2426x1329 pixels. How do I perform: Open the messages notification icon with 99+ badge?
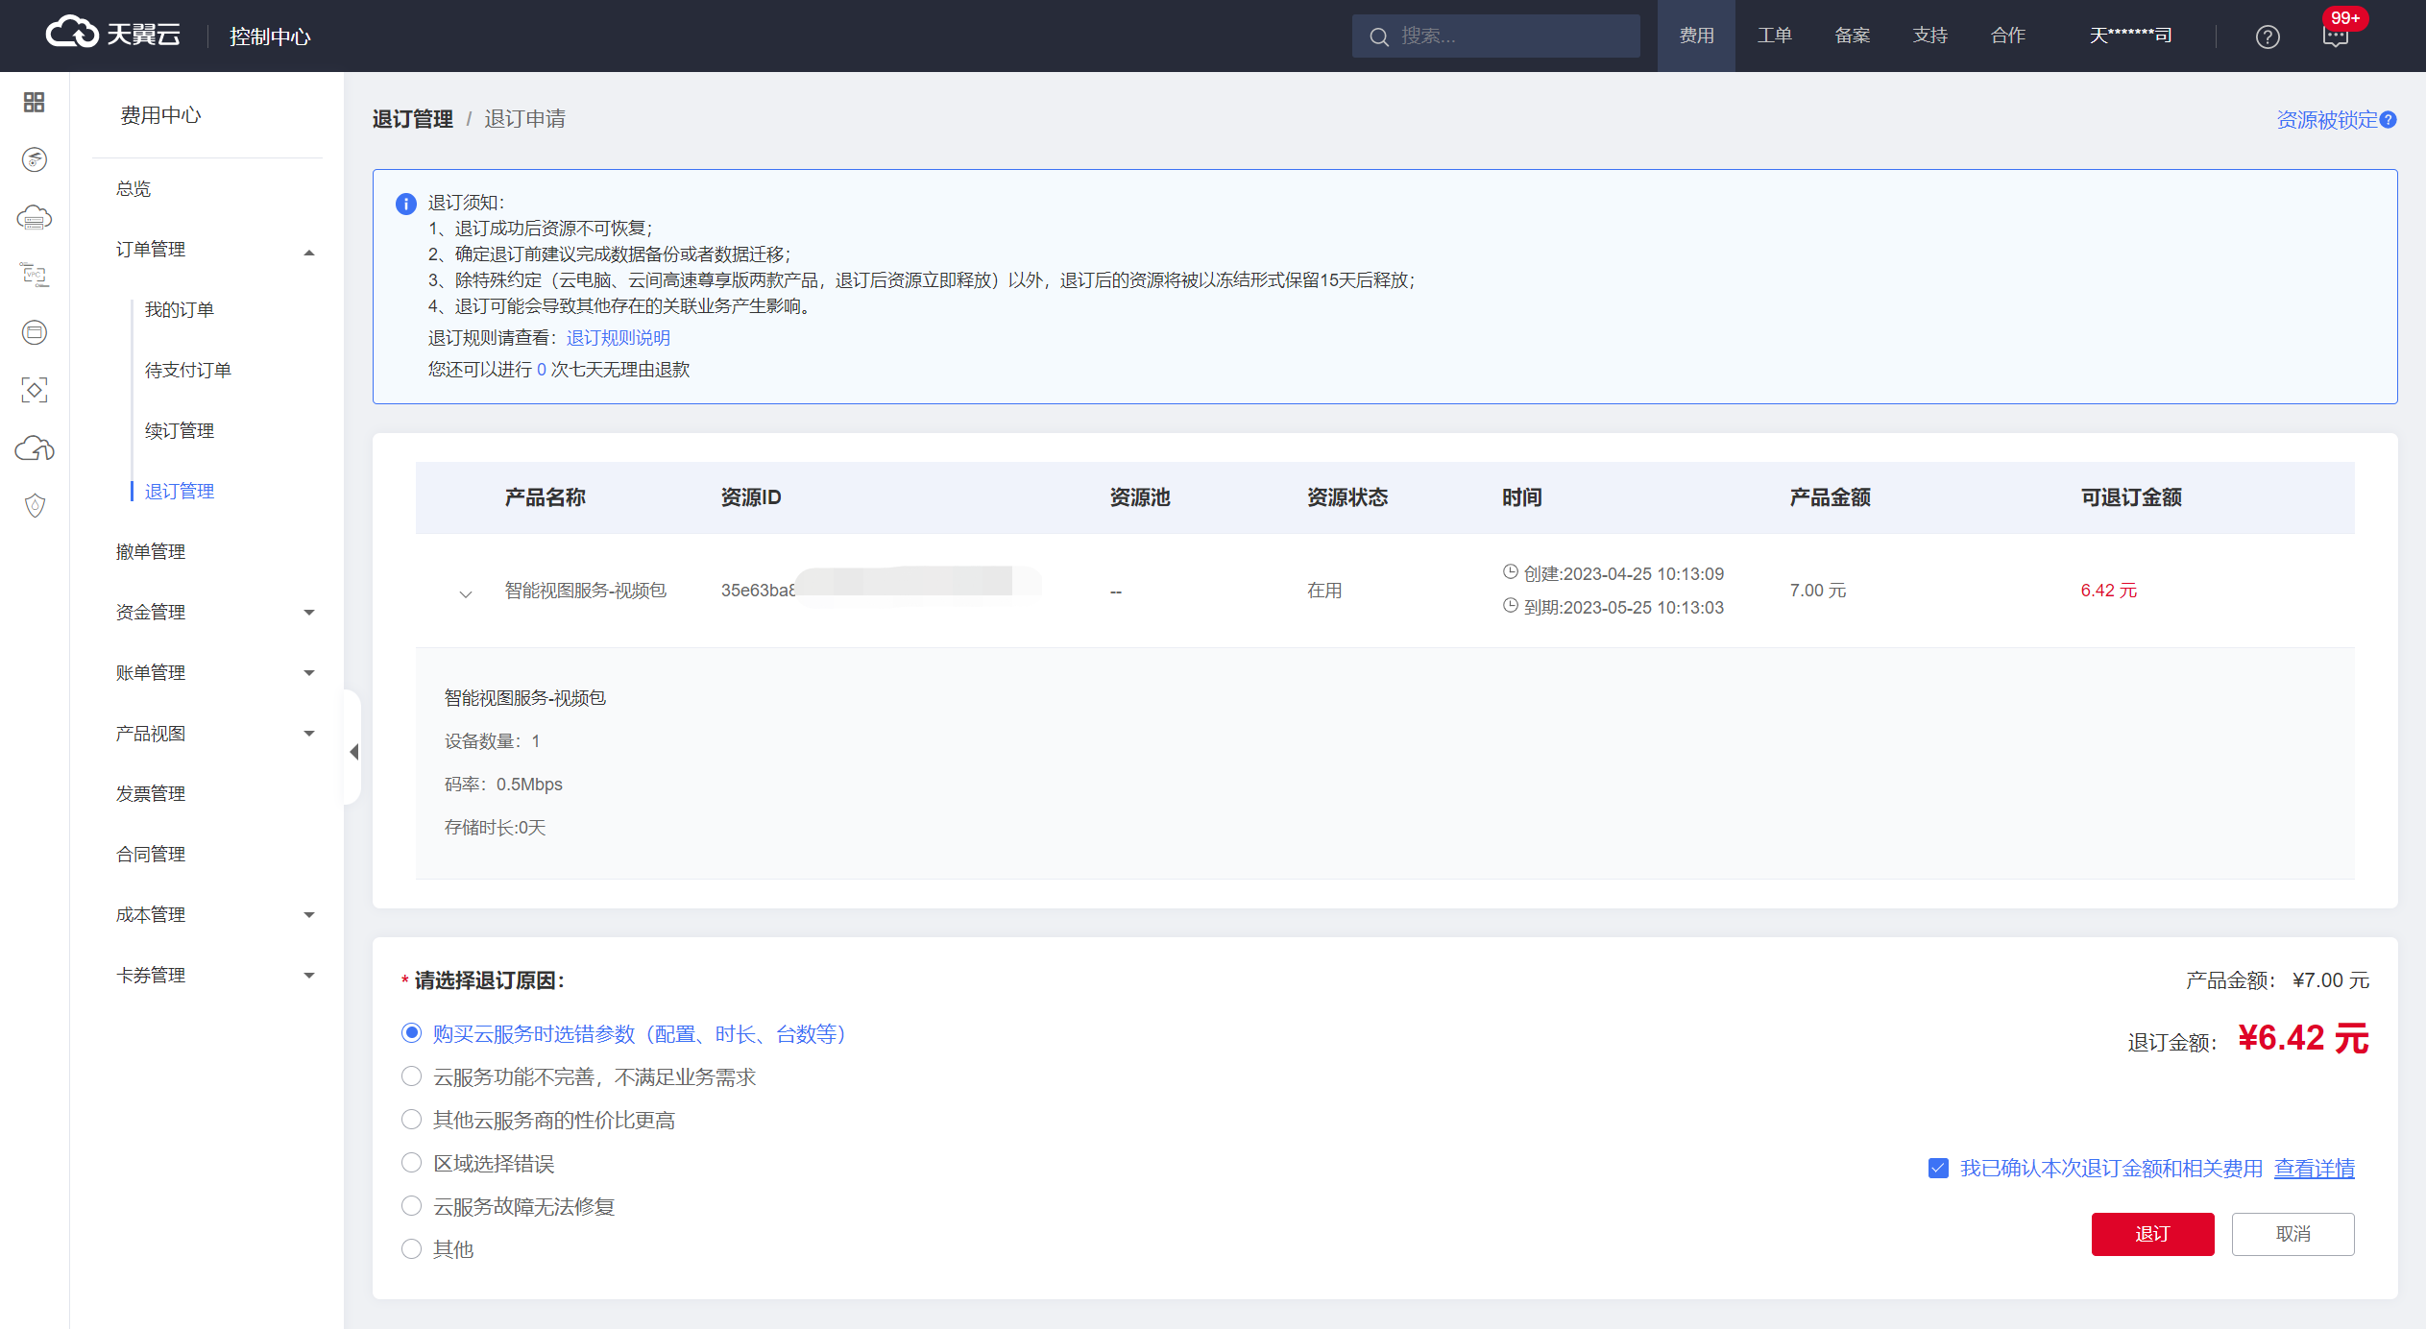point(2335,36)
